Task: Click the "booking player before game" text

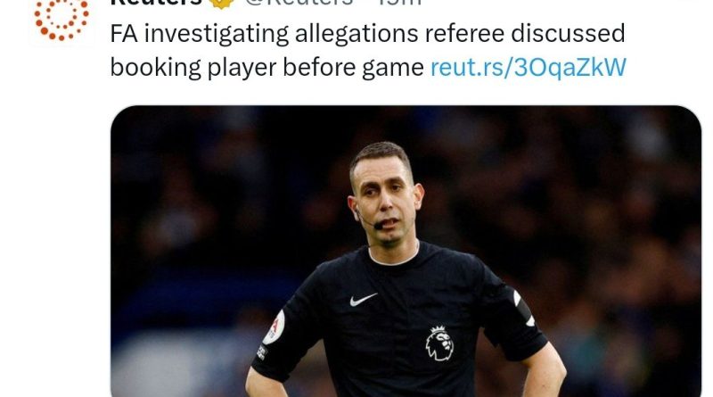Action: coord(266,68)
